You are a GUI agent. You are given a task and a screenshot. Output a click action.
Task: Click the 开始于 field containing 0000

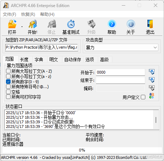[x=120, y=72]
